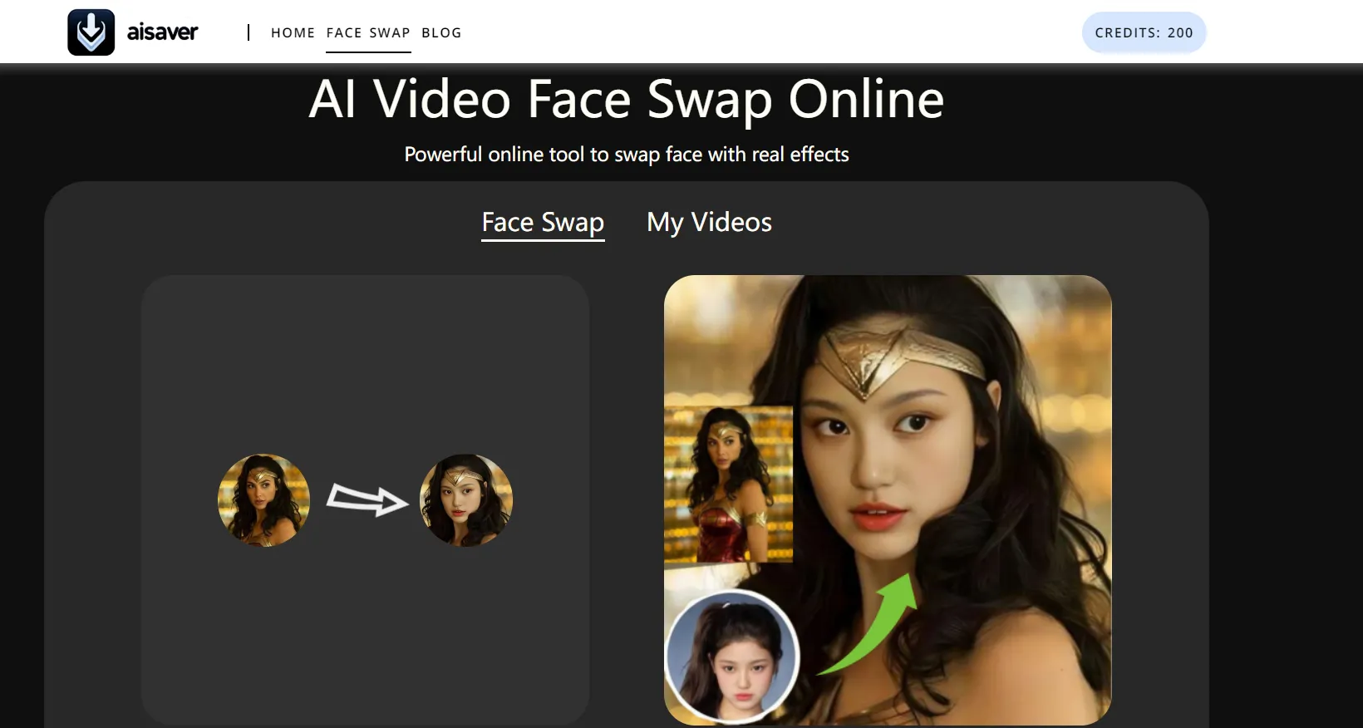
Task: Click the large face swap preview image
Action: (888, 499)
